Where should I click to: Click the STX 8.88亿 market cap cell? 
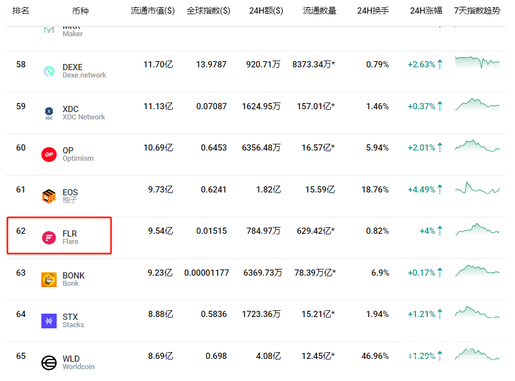tap(160, 314)
